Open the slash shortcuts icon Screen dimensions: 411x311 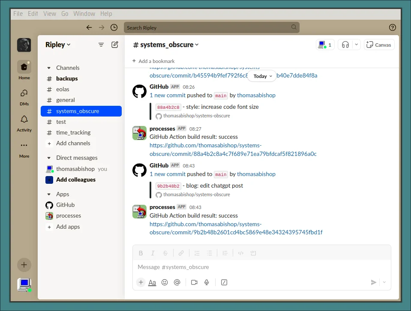224,282
